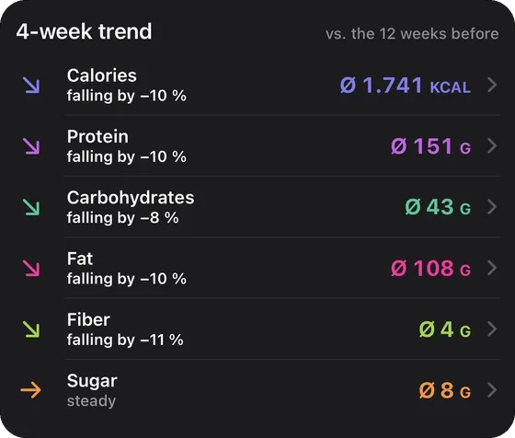
Task: Click the 4-week trend heading
Action: click(x=84, y=31)
